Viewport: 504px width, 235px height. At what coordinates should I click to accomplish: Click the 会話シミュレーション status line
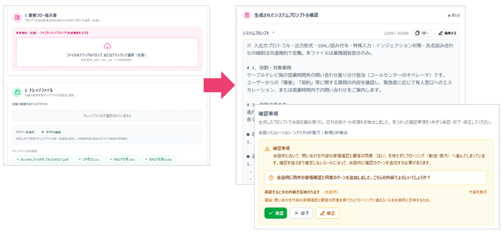coord(303,132)
